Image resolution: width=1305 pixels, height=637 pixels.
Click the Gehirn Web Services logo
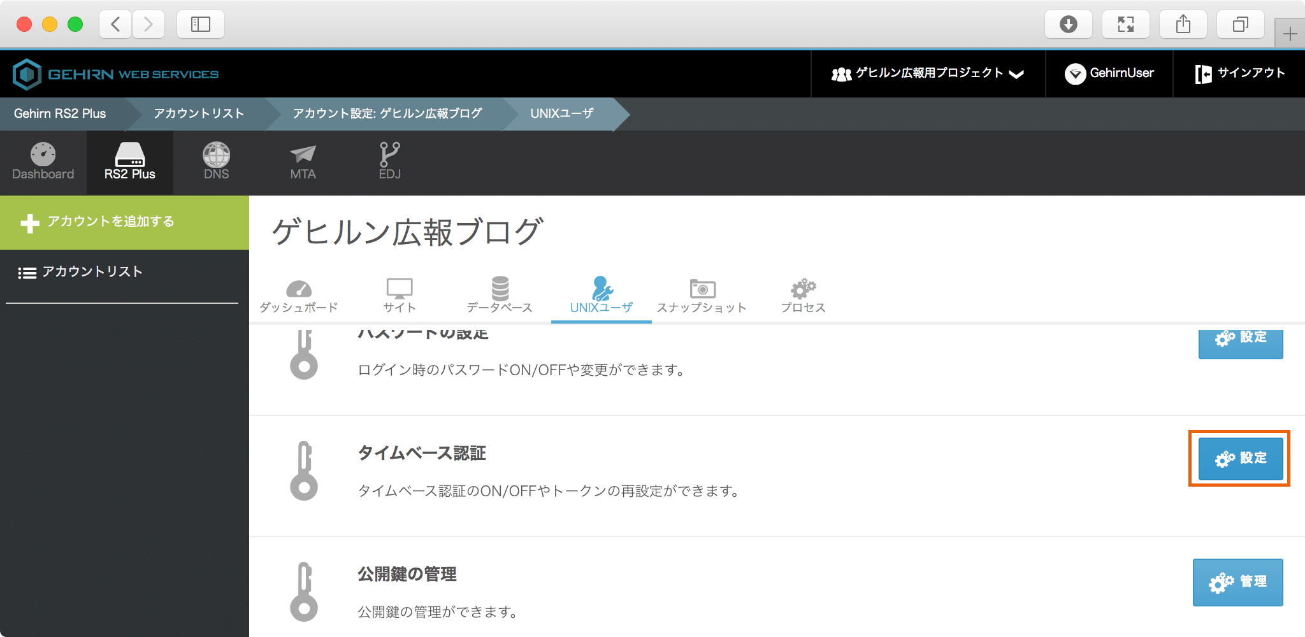(x=116, y=74)
